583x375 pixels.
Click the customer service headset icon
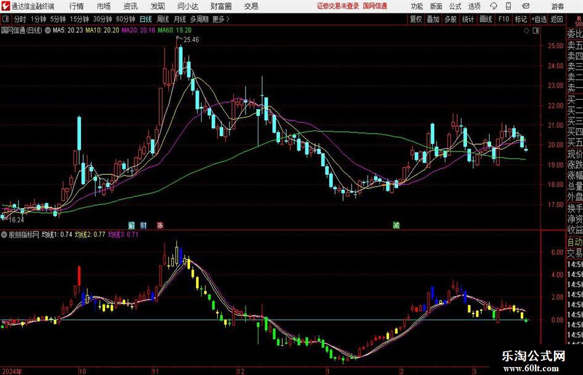pos(494,6)
